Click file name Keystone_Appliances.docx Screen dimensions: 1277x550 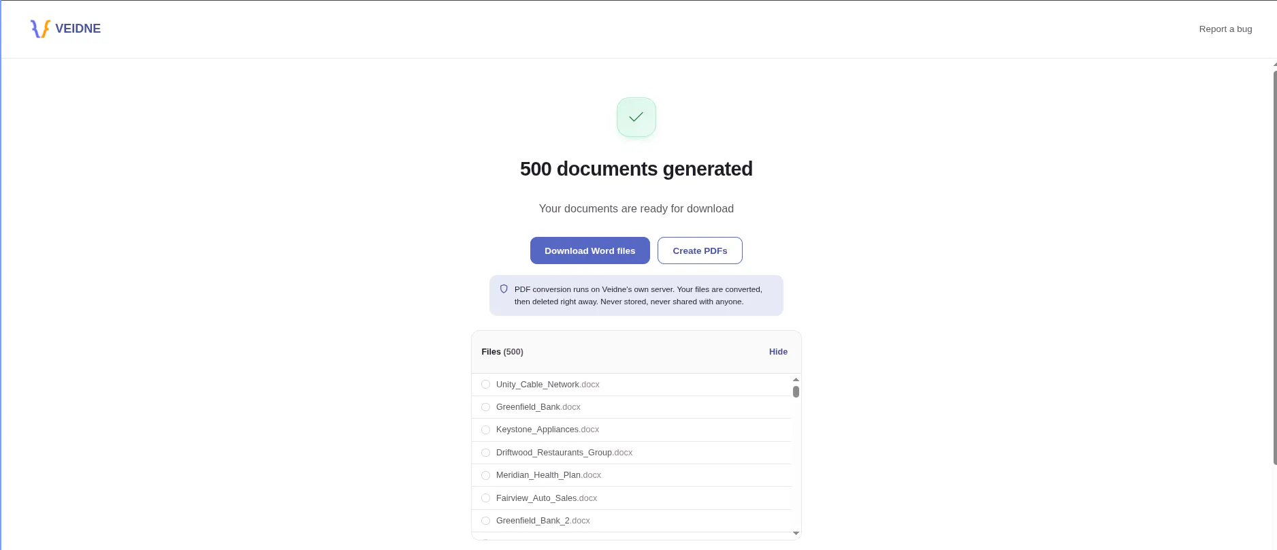tap(548, 430)
